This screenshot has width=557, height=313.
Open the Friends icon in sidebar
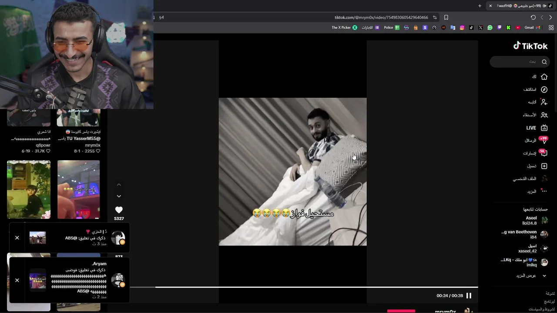click(544, 115)
